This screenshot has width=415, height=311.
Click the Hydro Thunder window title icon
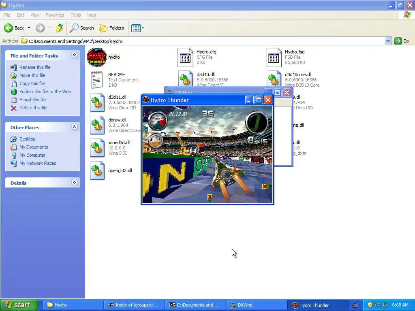[x=146, y=100]
